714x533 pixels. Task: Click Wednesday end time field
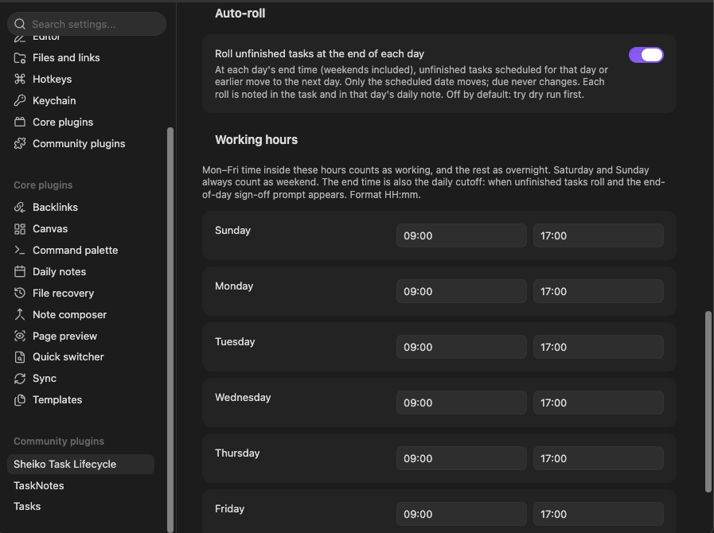(x=599, y=403)
